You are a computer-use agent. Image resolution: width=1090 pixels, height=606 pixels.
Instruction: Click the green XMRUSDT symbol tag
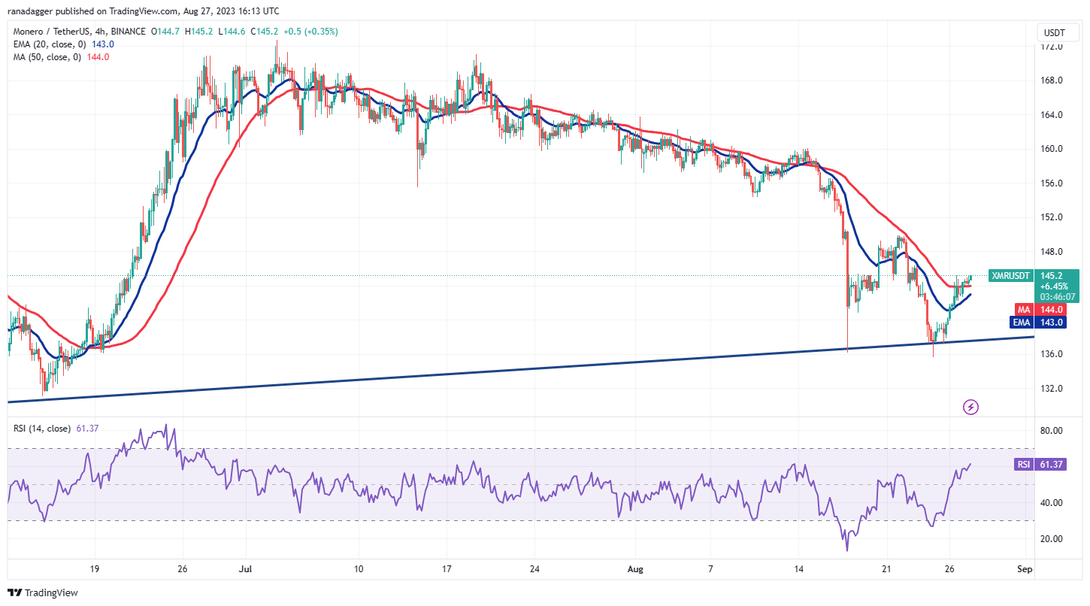[x=1010, y=276]
